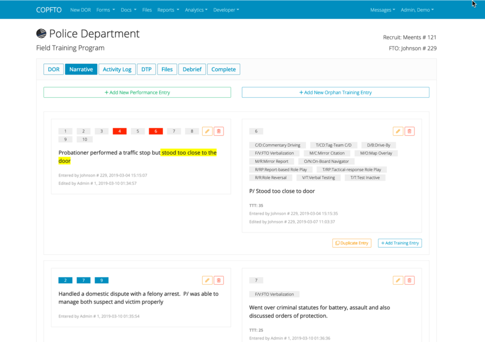Click the Police Department globe logo
This screenshot has height=342, width=485.
click(x=41, y=33)
